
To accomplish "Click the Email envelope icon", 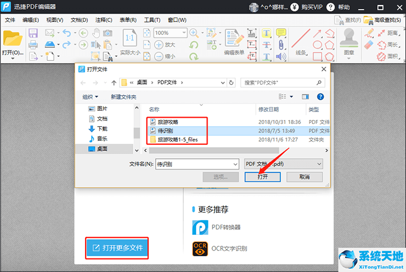I will point(50,33).
